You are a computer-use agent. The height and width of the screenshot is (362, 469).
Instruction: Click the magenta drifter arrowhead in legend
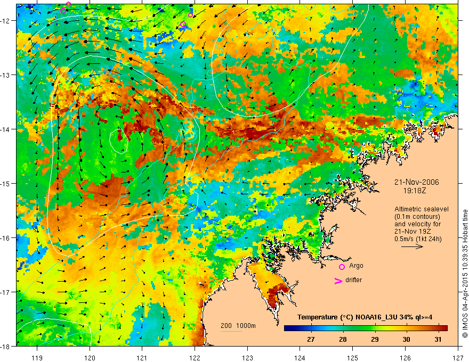pyautogui.click(x=338, y=281)
